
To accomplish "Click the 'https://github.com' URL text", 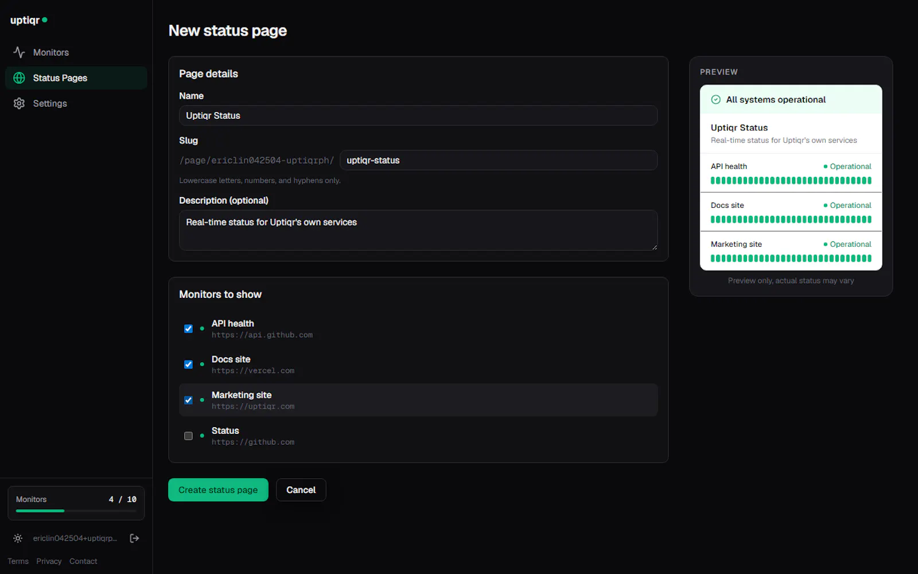I will [x=253, y=442].
